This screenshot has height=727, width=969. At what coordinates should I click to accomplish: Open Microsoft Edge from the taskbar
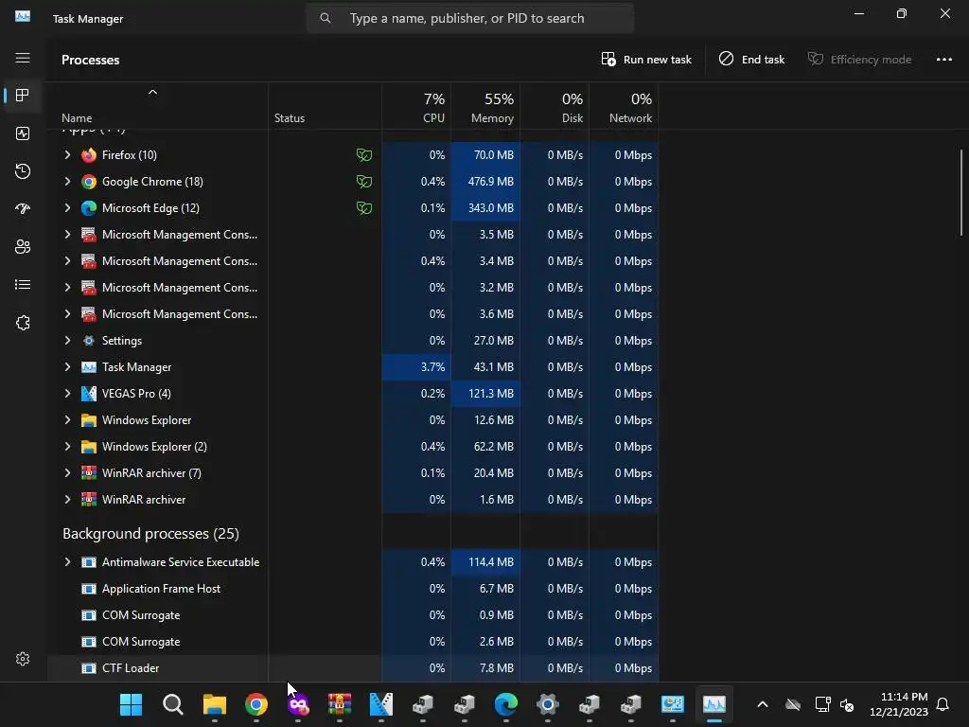tap(506, 704)
